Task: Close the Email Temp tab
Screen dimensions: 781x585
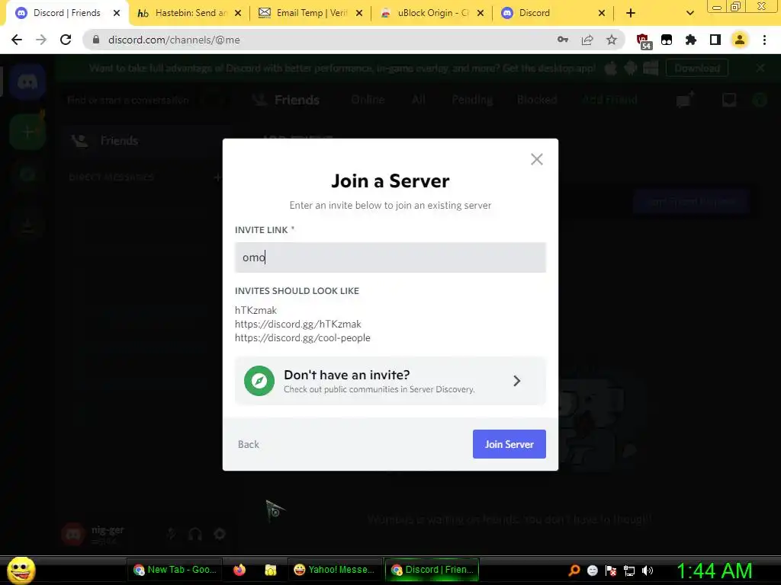Action: [359, 13]
